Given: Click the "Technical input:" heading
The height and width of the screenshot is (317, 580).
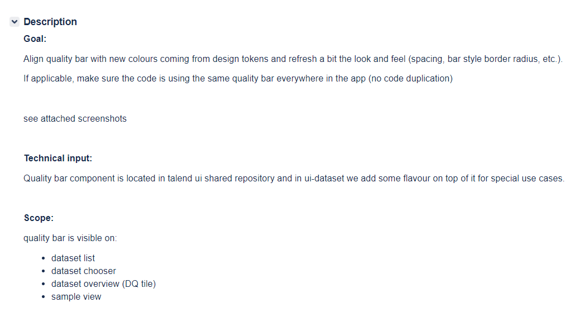Looking at the screenshot, I should click(58, 158).
